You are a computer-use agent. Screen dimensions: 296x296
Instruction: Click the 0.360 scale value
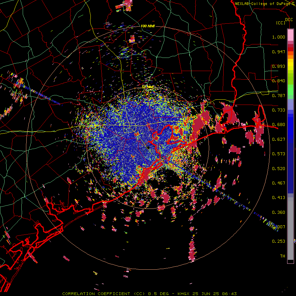(279, 212)
